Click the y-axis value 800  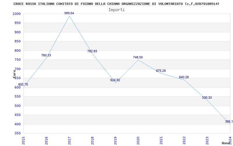pos(17,51)
